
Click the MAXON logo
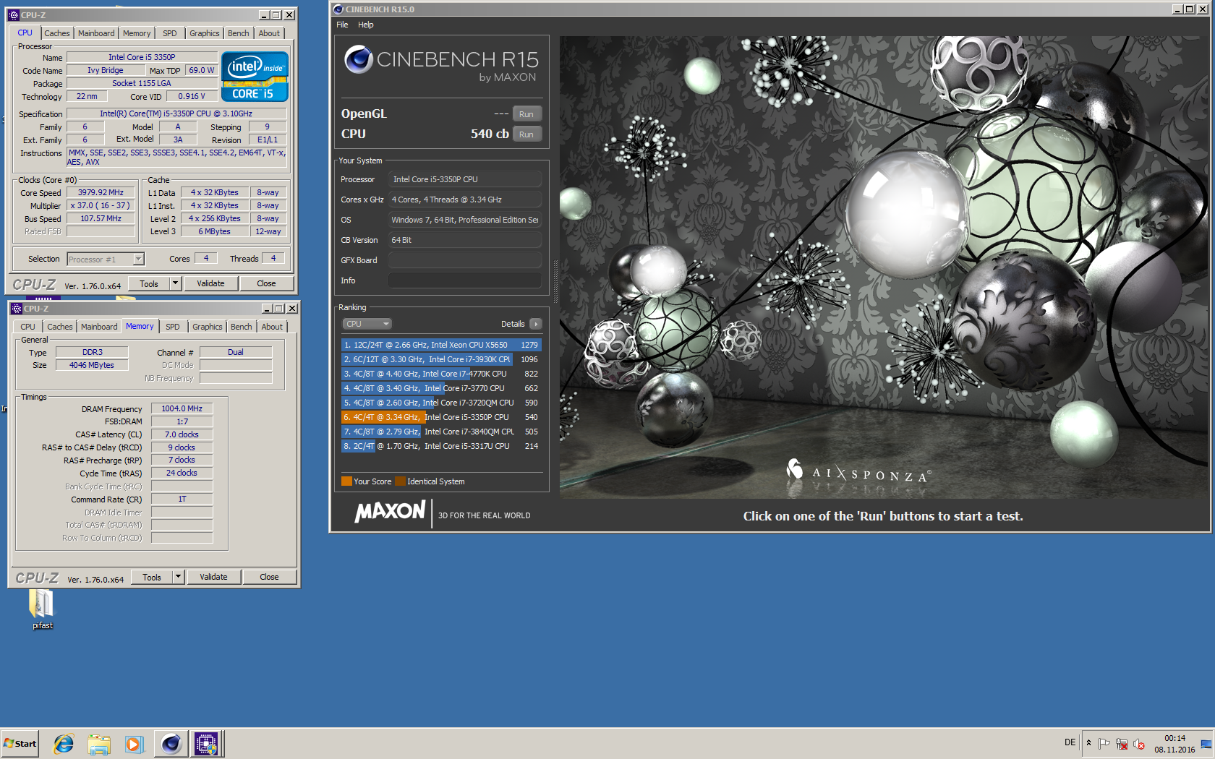click(391, 512)
